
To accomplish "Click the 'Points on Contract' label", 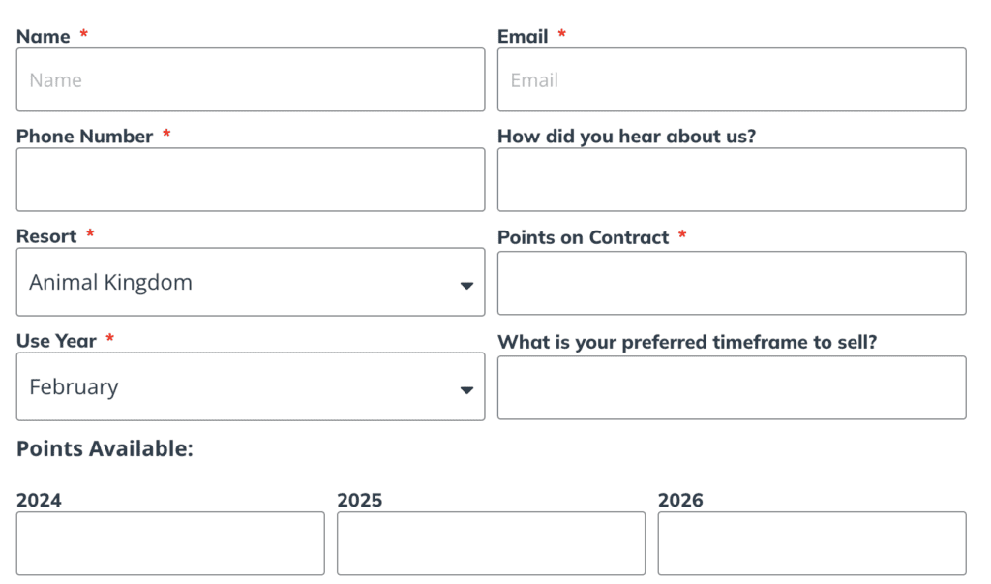I will [x=583, y=237].
